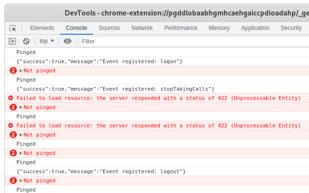
Task: Create a live expression via the eye icon
Action: click(x=68, y=41)
